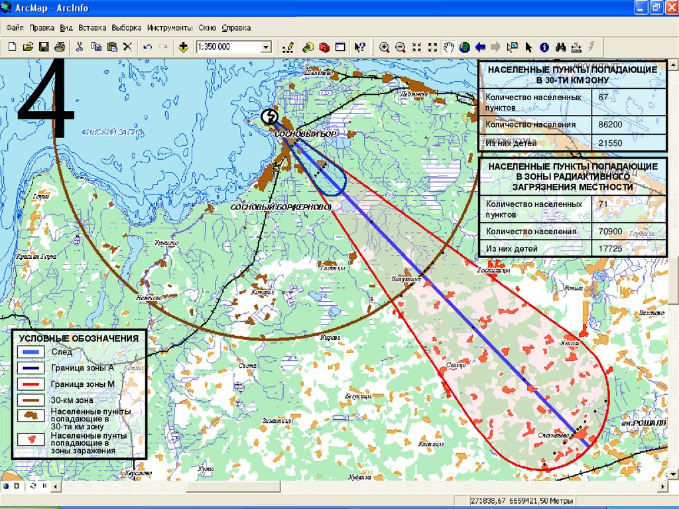Redo the undone action
This screenshot has height=509, width=679.
pos(163,47)
